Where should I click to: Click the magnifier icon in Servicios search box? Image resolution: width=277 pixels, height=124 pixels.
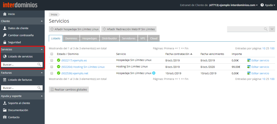coord(39,64)
